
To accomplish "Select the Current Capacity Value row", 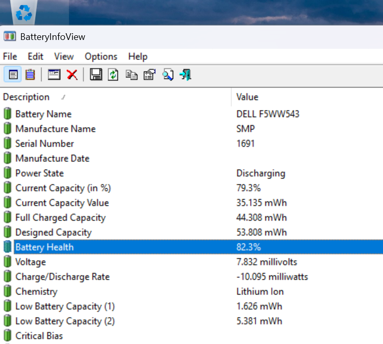I will point(191,203).
